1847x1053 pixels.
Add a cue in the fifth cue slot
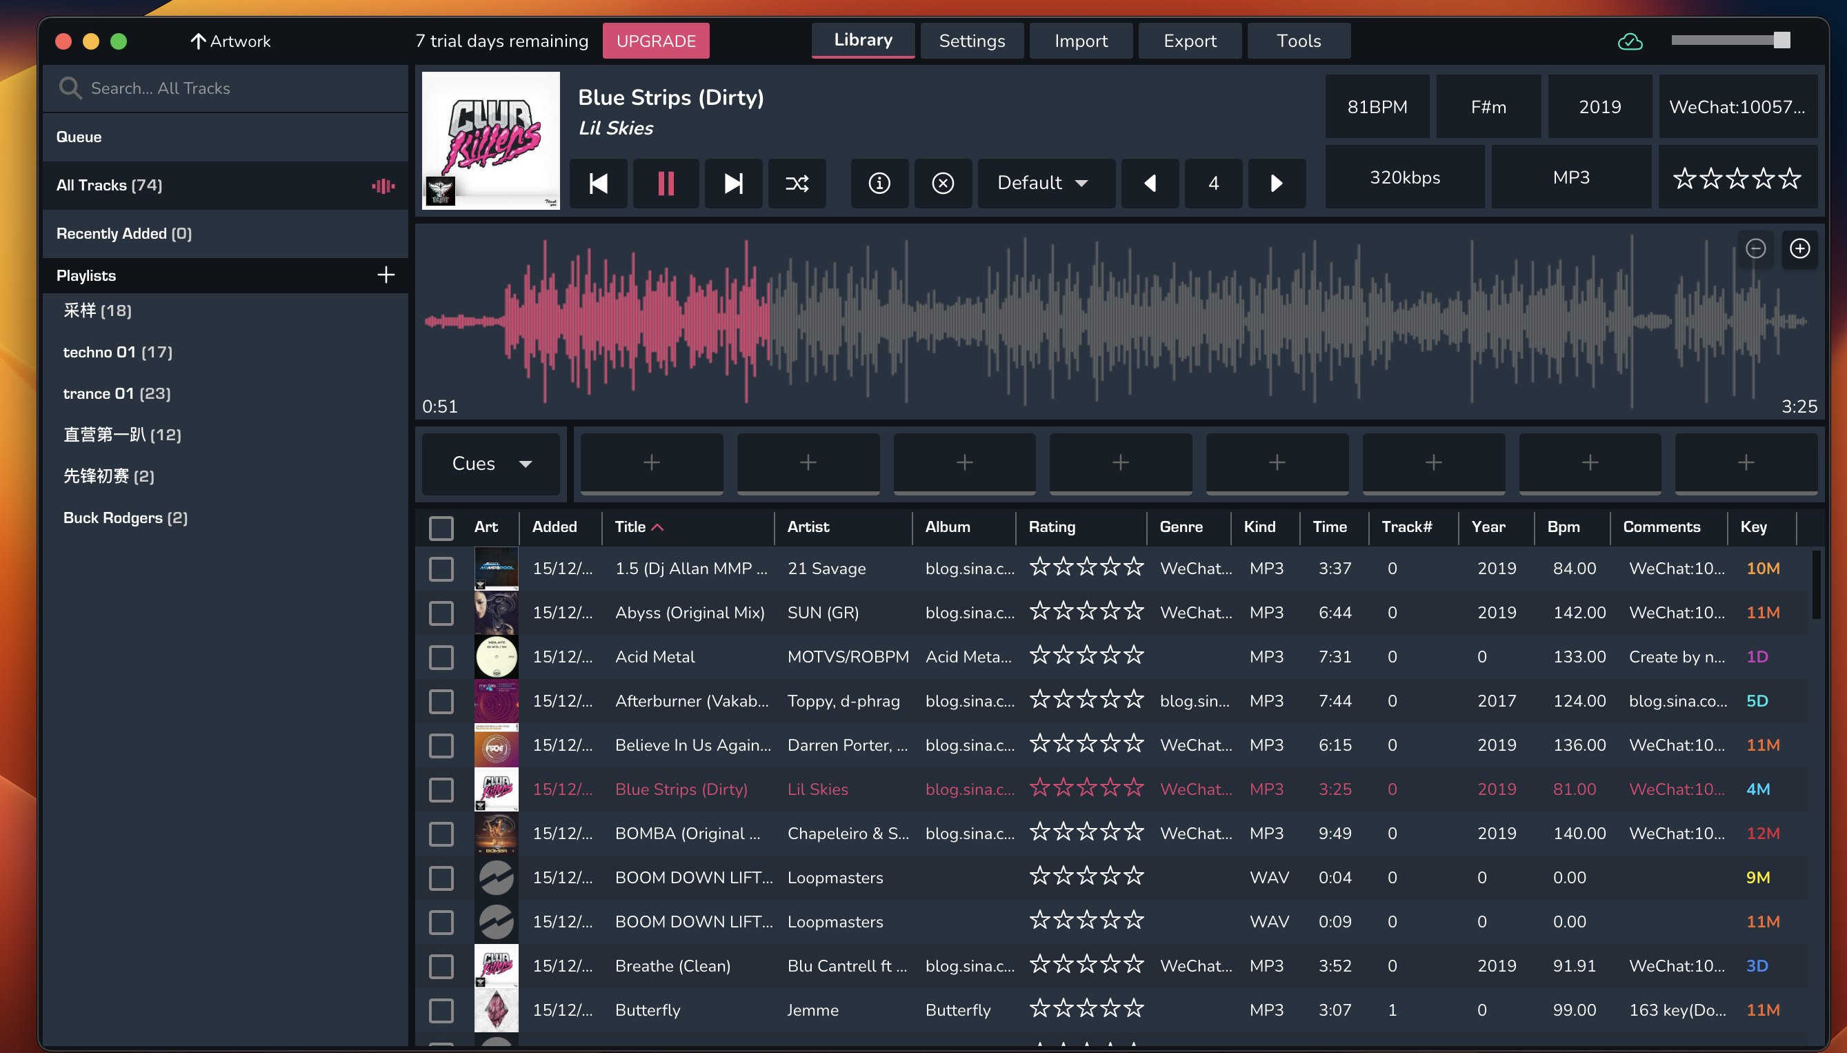coord(1277,463)
